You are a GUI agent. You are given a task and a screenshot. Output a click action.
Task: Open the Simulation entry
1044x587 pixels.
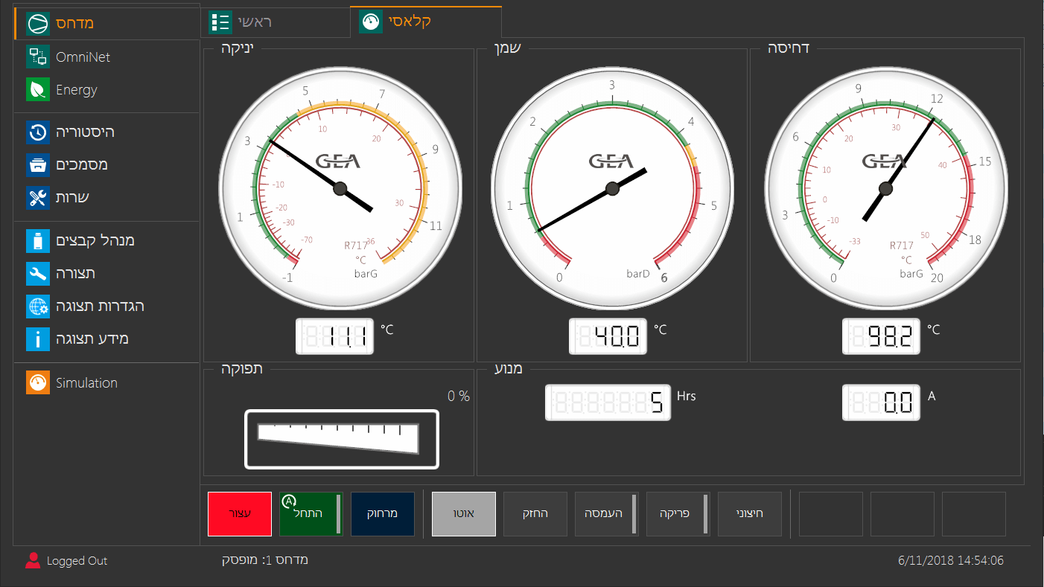106,382
